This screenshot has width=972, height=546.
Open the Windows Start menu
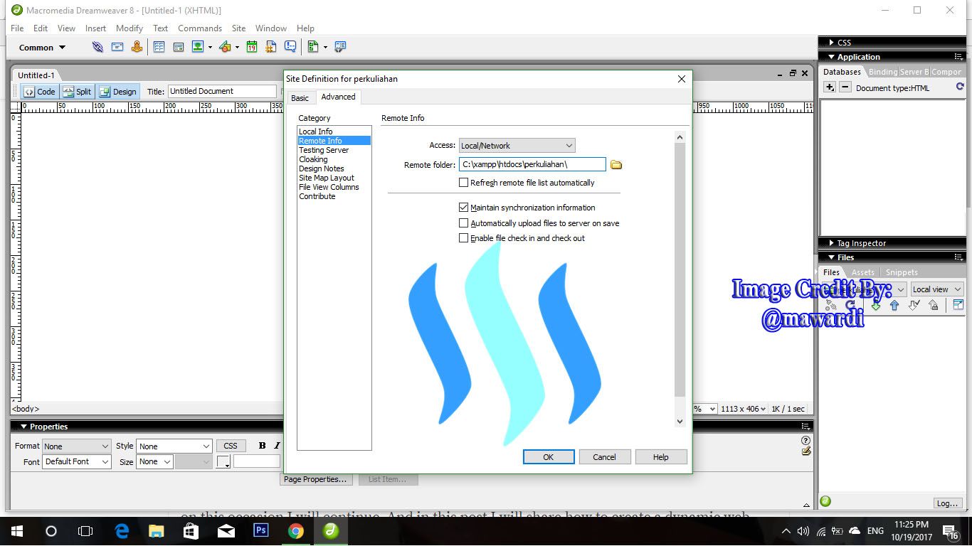17,531
